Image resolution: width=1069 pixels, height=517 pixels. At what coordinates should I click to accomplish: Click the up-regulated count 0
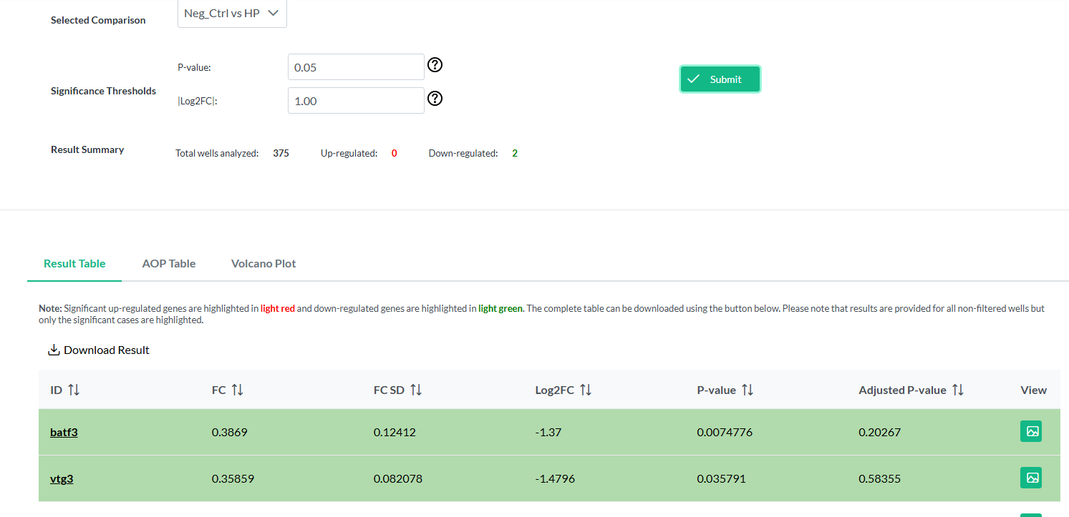coord(395,153)
